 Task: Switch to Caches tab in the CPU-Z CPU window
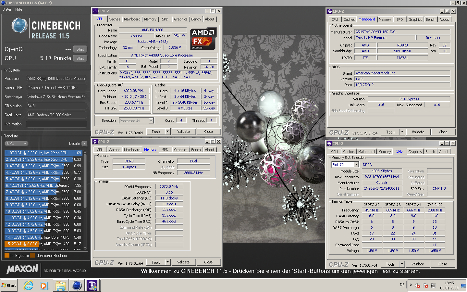click(115, 19)
